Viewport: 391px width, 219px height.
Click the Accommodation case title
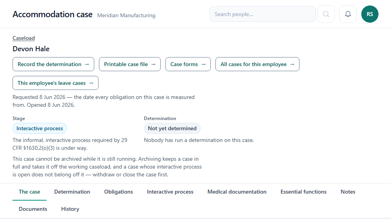pos(53,14)
